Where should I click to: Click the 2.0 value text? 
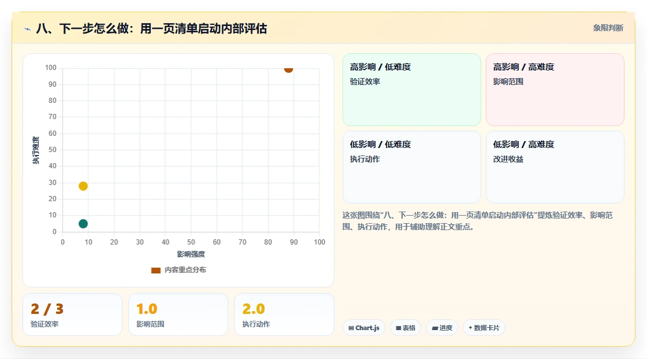pos(254,309)
